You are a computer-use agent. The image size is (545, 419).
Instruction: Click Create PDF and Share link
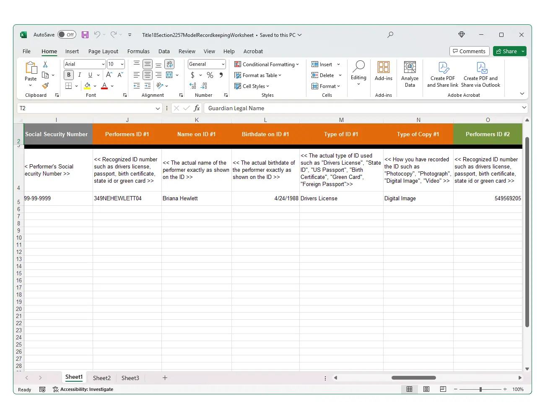443,74
